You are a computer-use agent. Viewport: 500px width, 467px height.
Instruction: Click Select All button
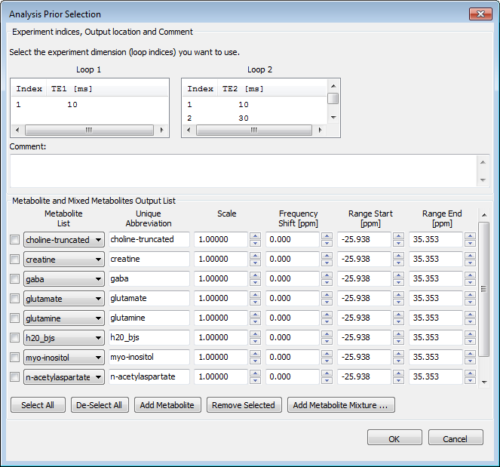pyautogui.click(x=38, y=405)
